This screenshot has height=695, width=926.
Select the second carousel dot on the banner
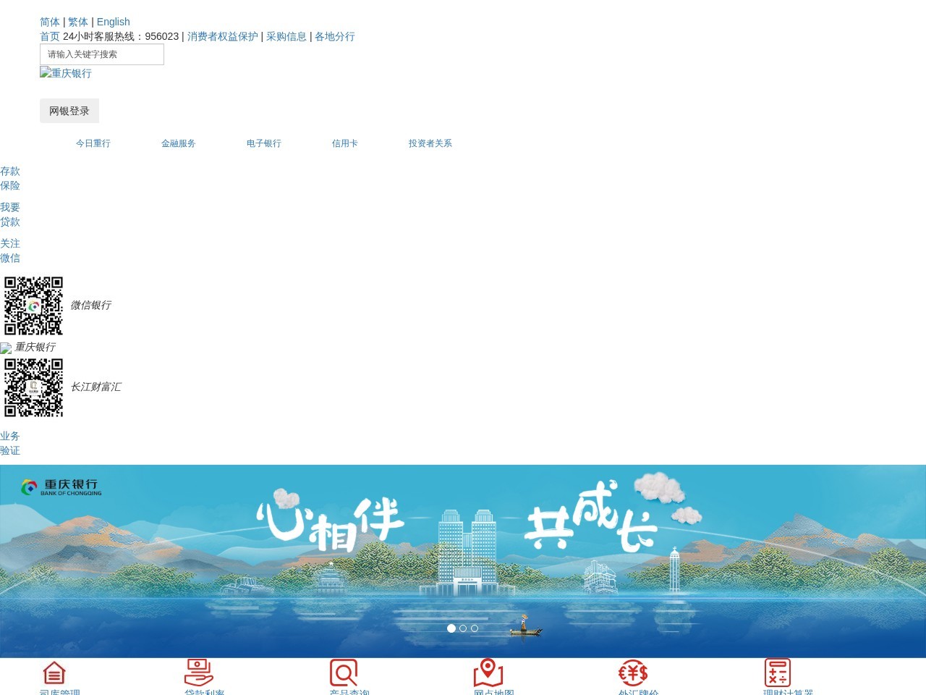[x=463, y=628]
